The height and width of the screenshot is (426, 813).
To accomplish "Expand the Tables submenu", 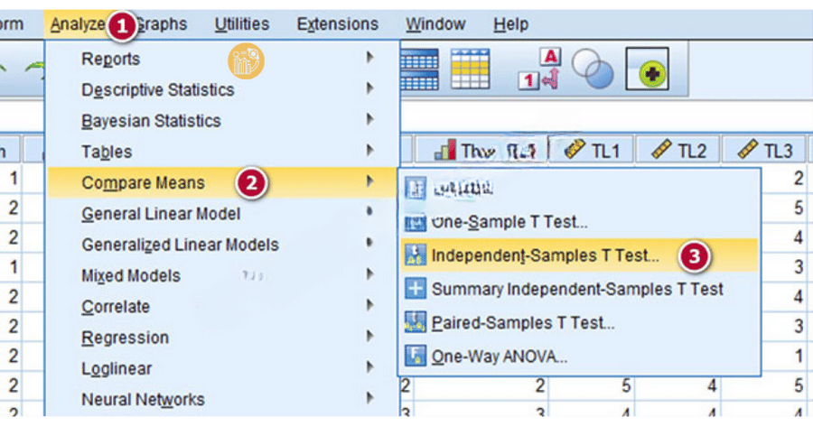I will [222, 152].
